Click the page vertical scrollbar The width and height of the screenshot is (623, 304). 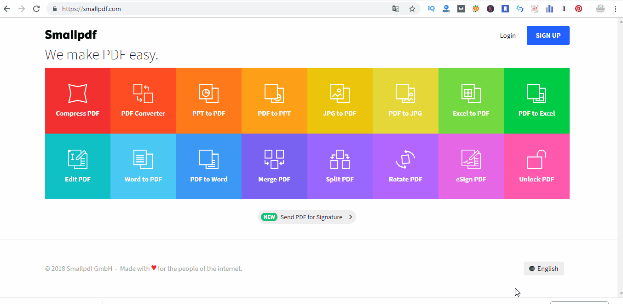pyautogui.click(x=620, y=157)
